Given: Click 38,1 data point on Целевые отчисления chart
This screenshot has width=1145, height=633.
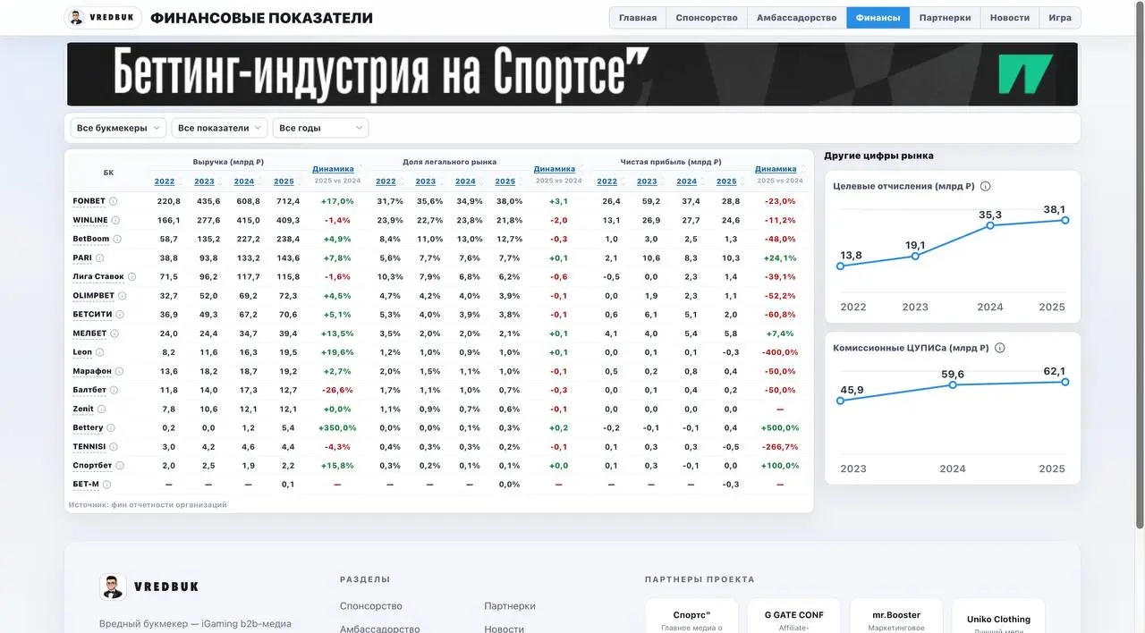Looking at the screenshot, I should 1065,220.
